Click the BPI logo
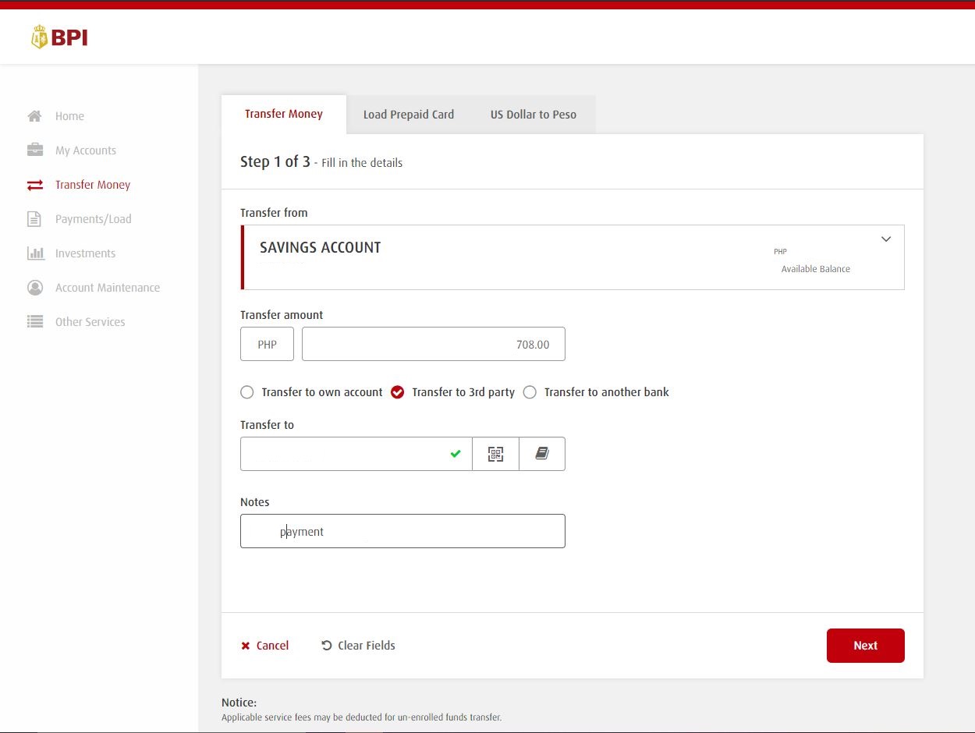This screenshot has height=733, width=975. click(x=59, y=37)
